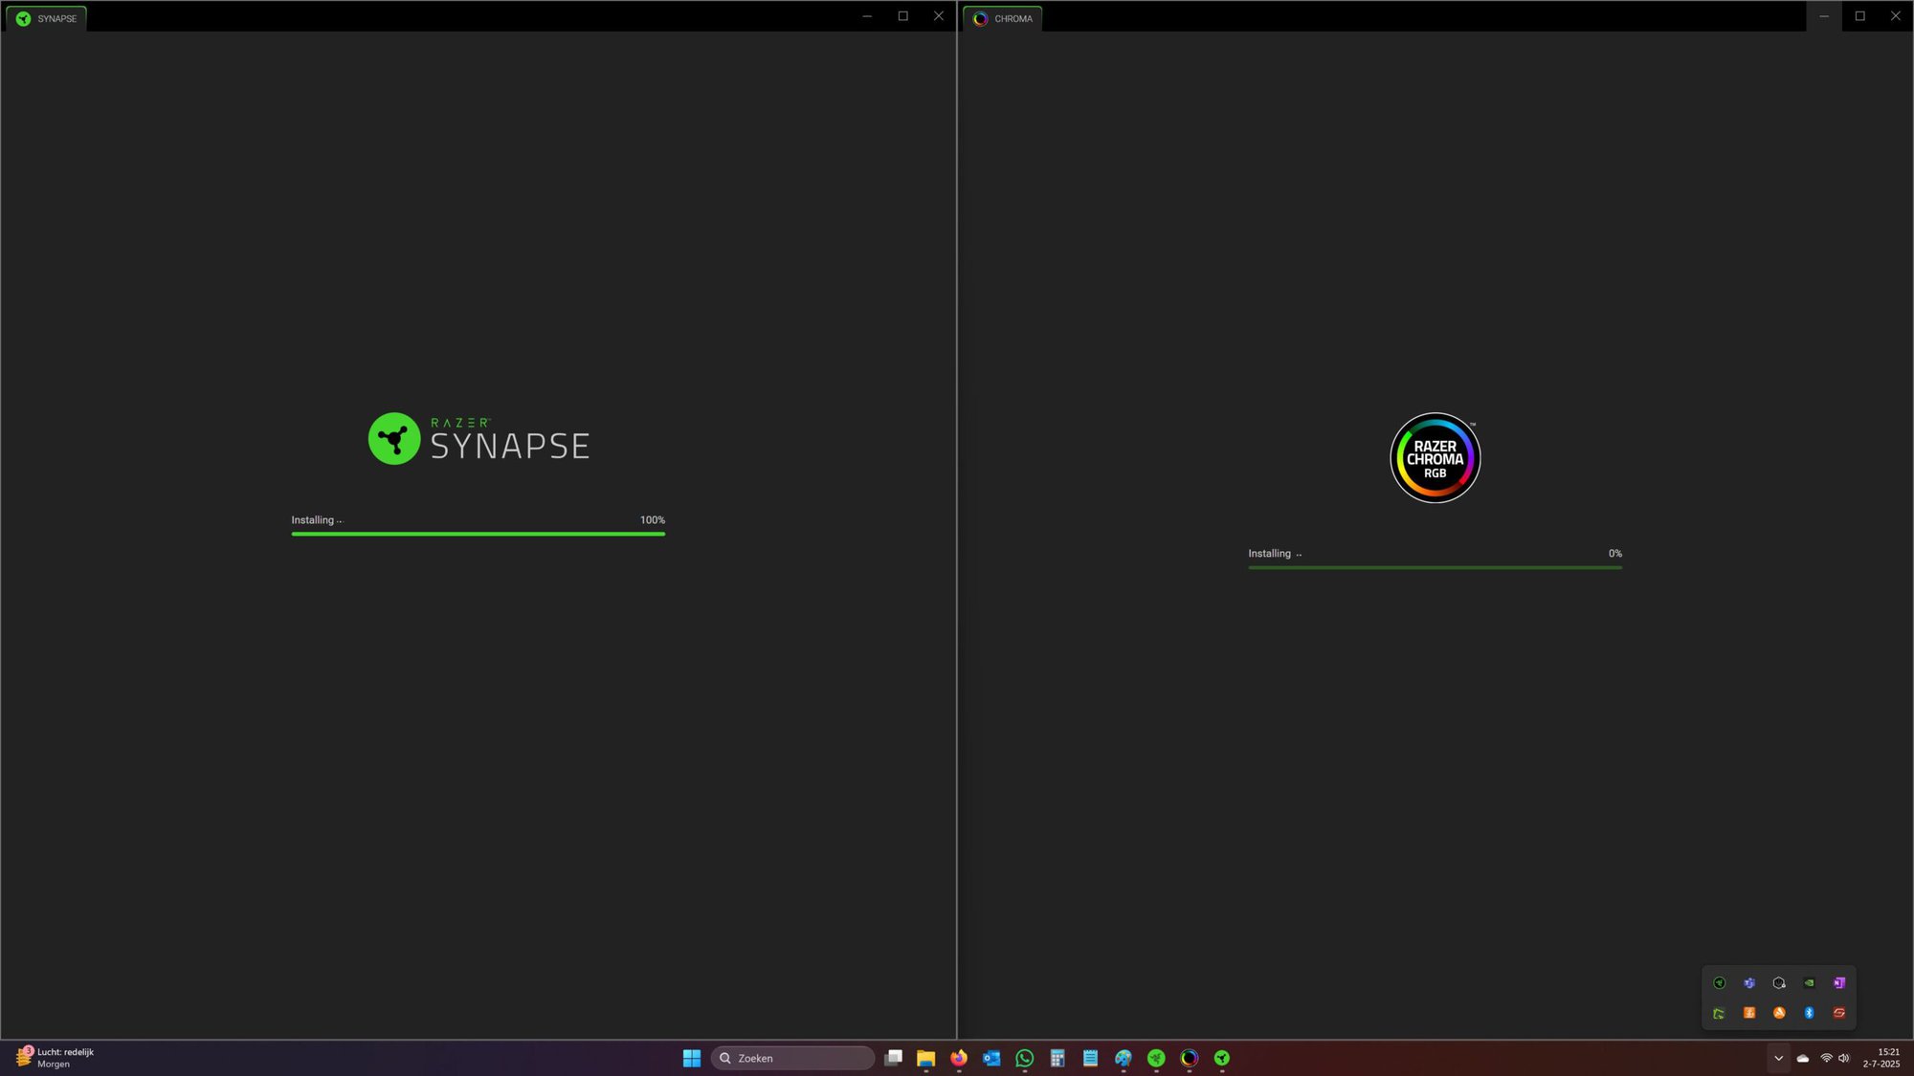Image resolution: width=1914 pixels, height=1076 pixels.
Task: Open the Razer Chroma taskbar icon
Action: tap(1190, 1058)
